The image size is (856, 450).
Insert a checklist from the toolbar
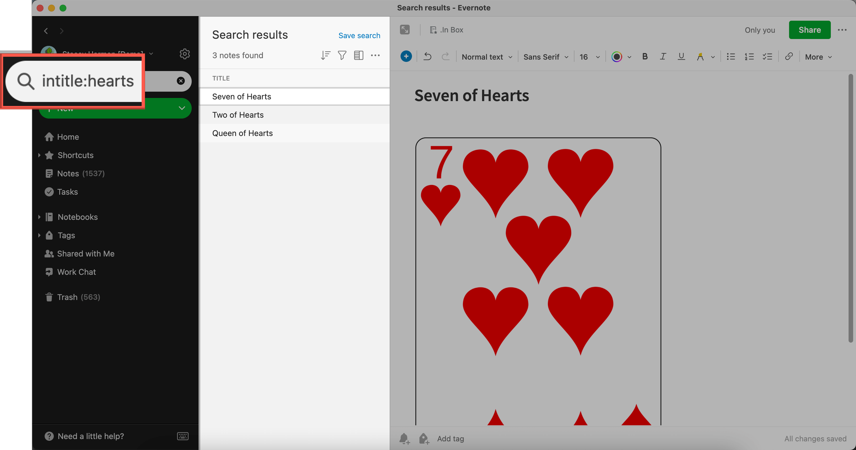pos(767,57)
